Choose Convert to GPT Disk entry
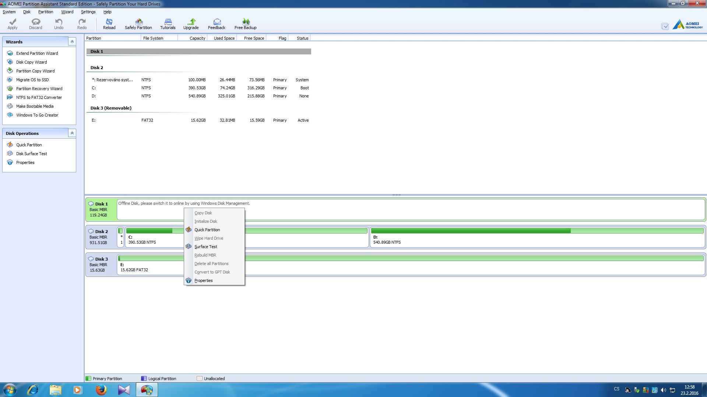707x397 pixels. [214, 272]
